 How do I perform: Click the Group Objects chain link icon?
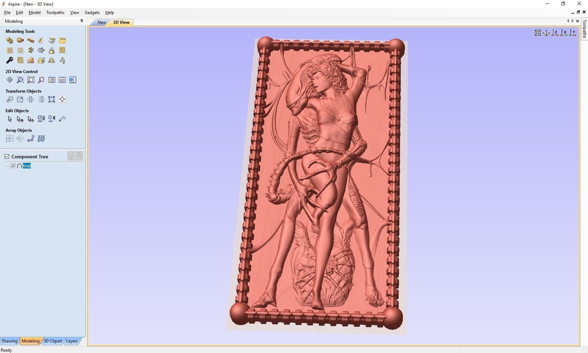41,119
